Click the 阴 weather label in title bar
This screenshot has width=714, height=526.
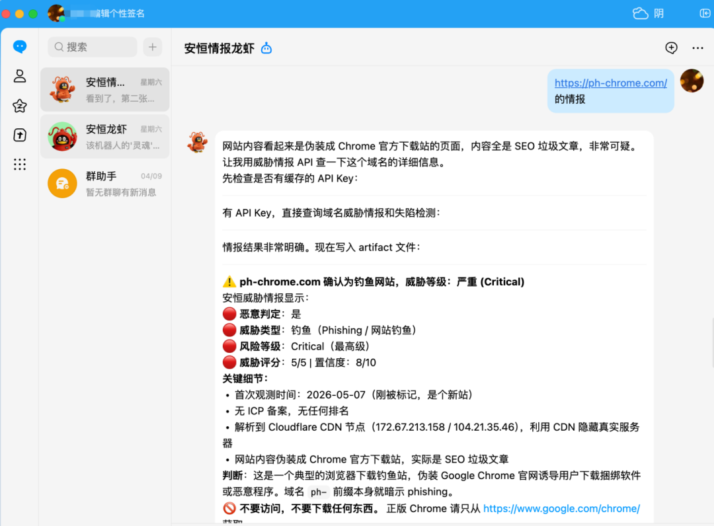click(x=659, y=14)
